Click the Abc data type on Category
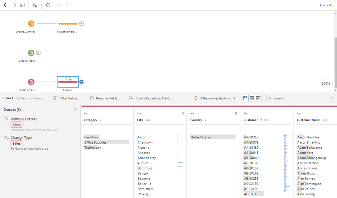The height and width of the screenshot is (198, 337). (x=86, y=113)
